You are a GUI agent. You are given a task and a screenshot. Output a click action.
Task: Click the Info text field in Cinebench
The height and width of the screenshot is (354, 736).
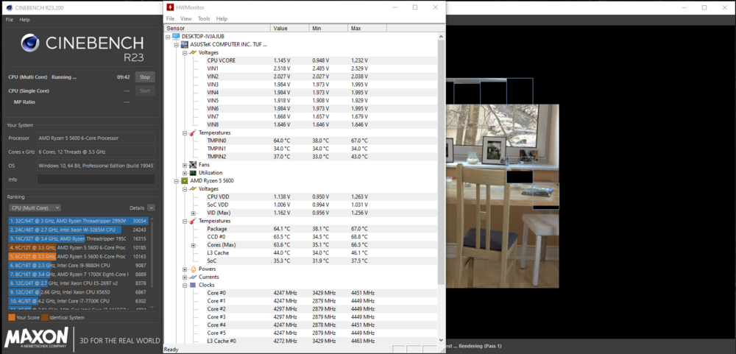[x=96, y=179]
